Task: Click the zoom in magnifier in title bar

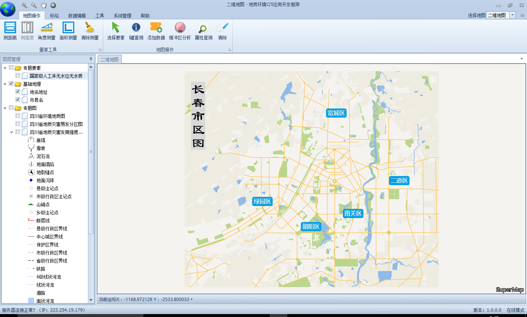Action: click(25, 5)
